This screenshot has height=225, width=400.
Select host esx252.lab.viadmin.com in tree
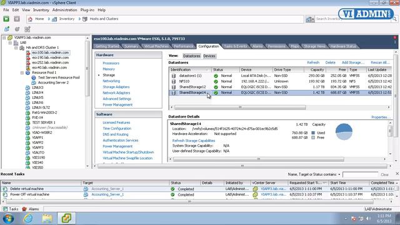tap(50, 62)
